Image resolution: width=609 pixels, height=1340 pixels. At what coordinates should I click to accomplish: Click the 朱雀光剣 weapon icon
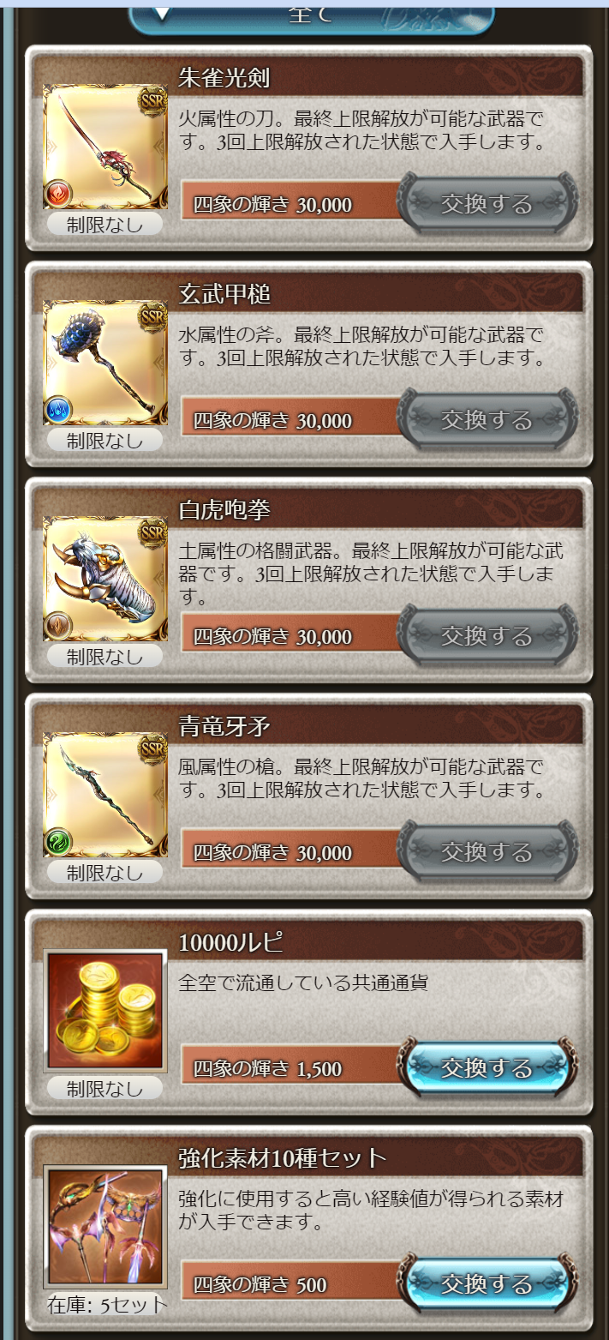(105, 147)
